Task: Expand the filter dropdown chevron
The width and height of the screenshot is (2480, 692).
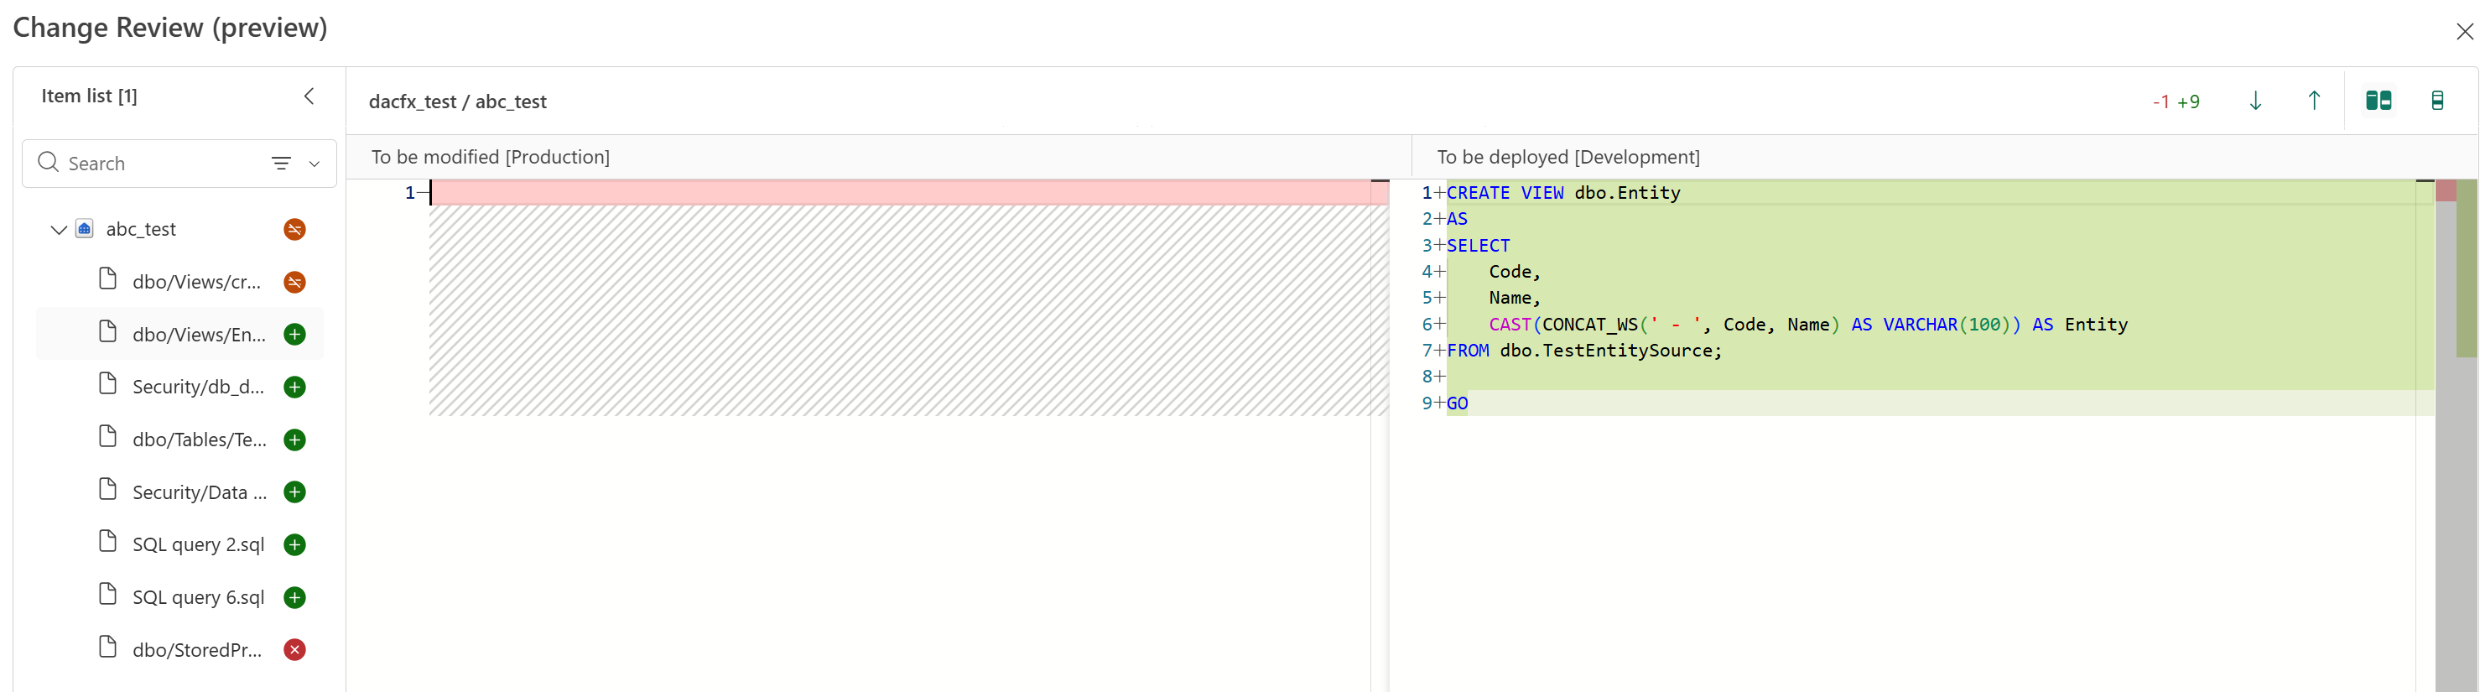Action: pos(314,164)
